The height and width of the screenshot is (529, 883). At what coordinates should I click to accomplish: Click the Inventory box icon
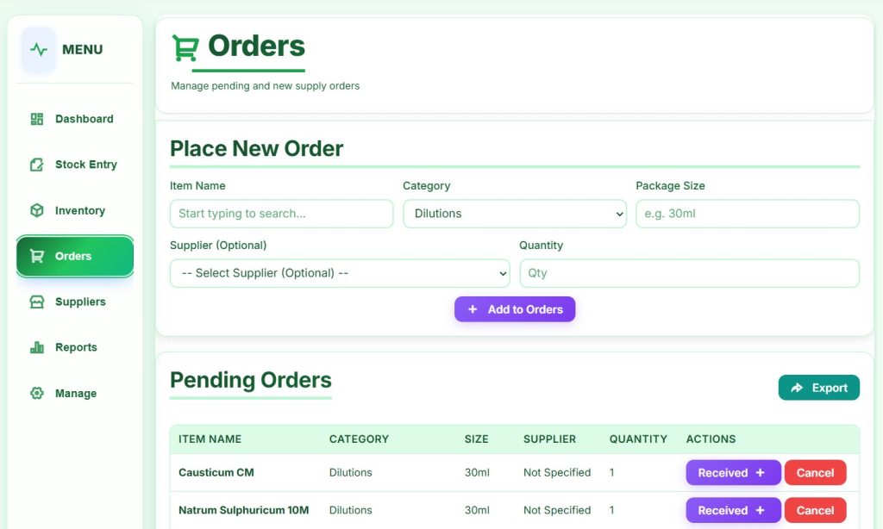36,210
